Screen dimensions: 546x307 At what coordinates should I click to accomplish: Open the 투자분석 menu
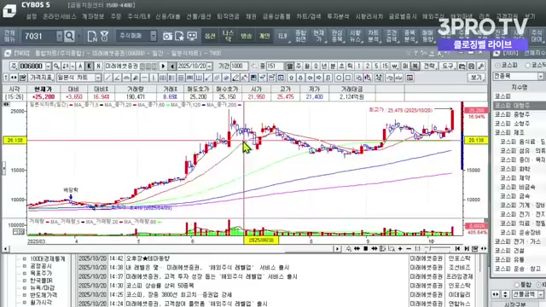[x=338, y=16]
